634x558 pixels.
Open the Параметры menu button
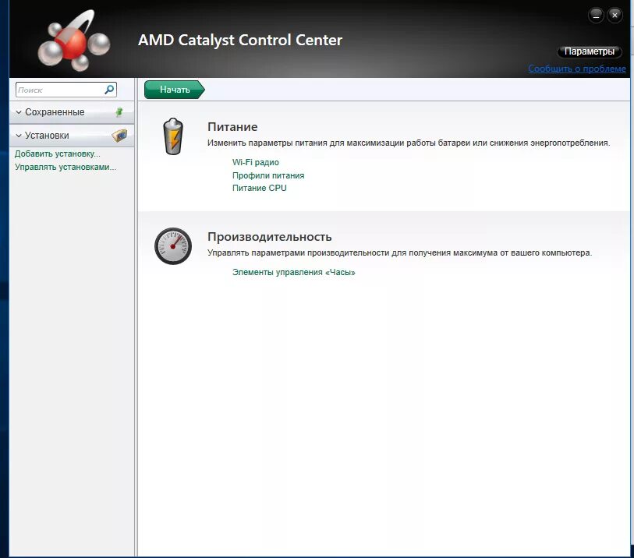589,51
